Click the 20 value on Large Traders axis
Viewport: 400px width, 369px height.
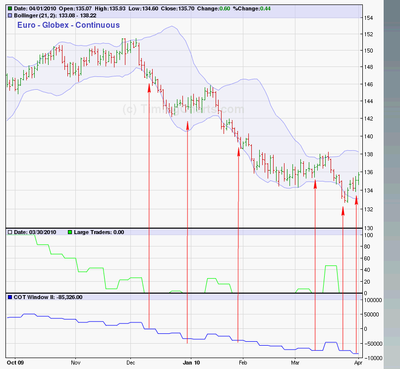[x=367, y=282]
